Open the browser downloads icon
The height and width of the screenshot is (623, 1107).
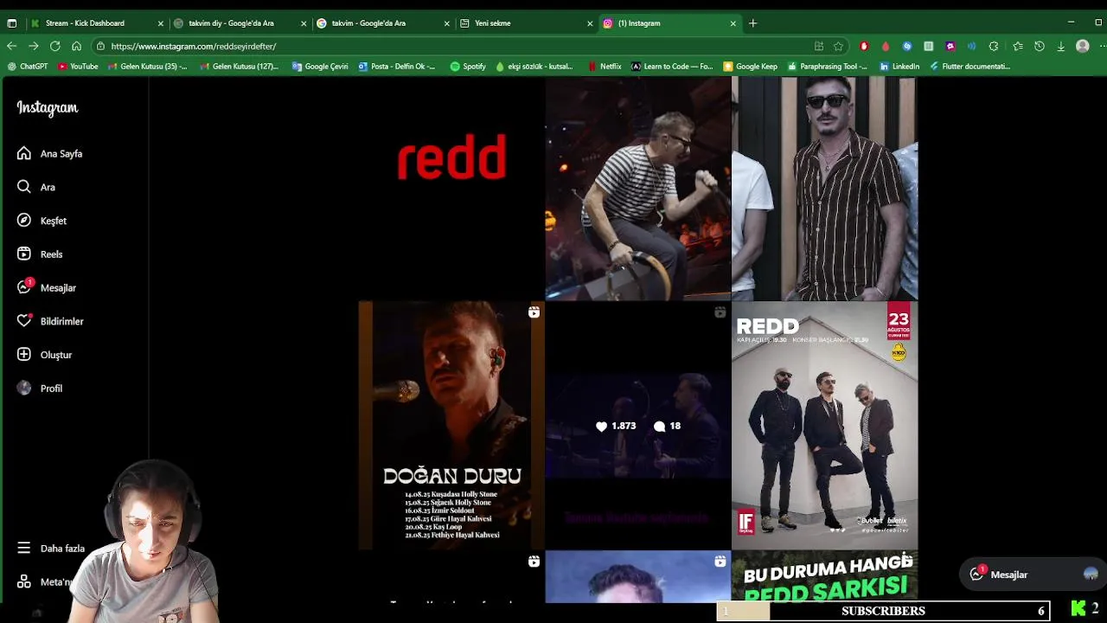[1061, 46]
